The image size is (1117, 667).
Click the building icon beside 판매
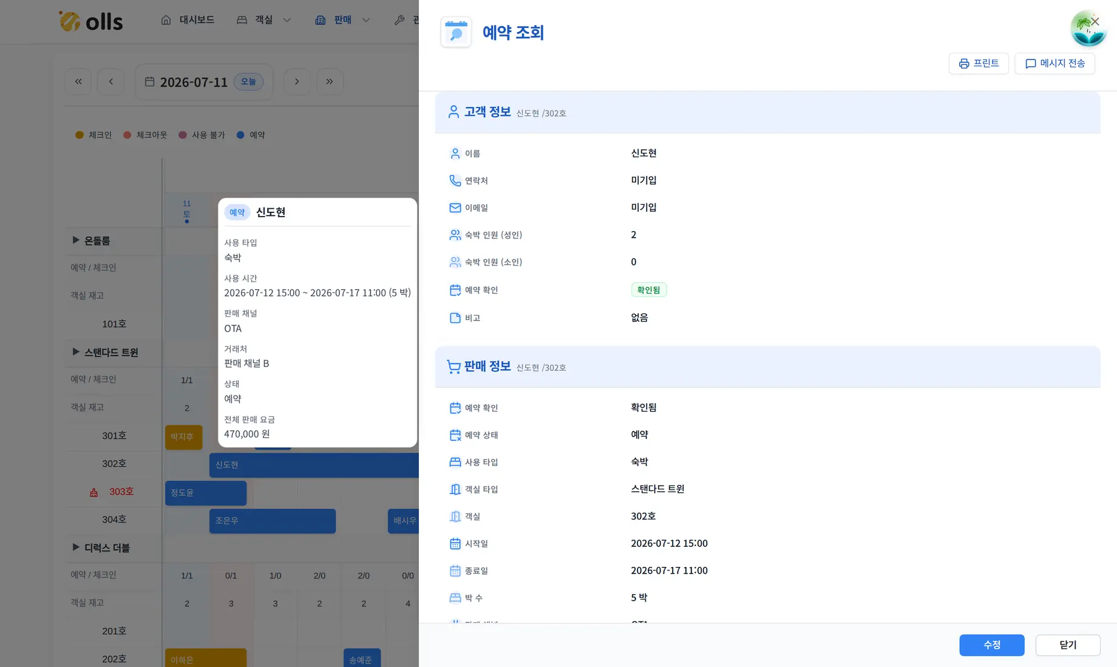point(321,20)
